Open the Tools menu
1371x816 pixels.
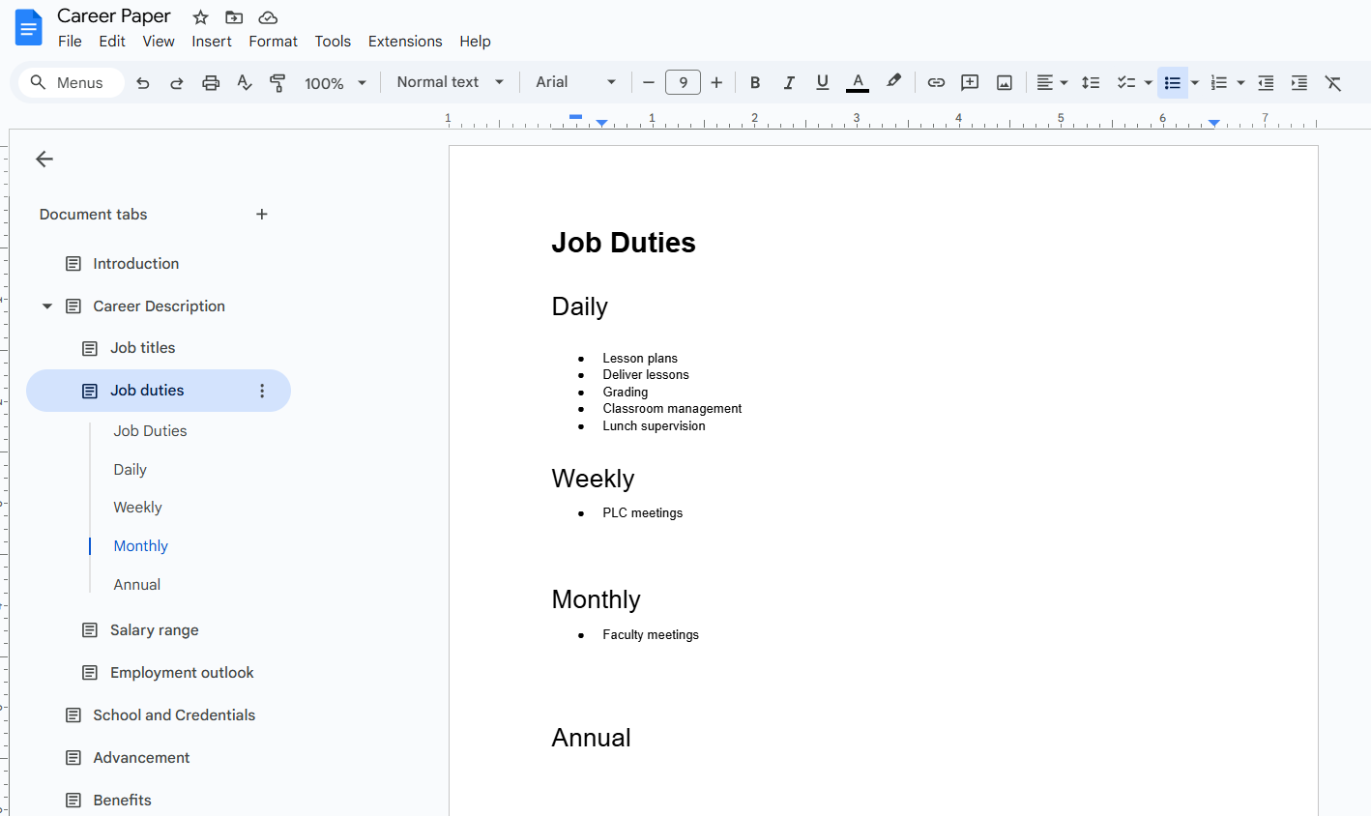pyautogui.click(x=333, y=42)
